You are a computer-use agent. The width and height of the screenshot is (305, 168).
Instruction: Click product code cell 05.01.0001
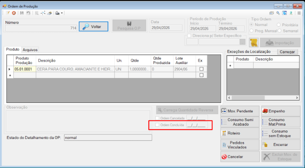tap(25, 69)
